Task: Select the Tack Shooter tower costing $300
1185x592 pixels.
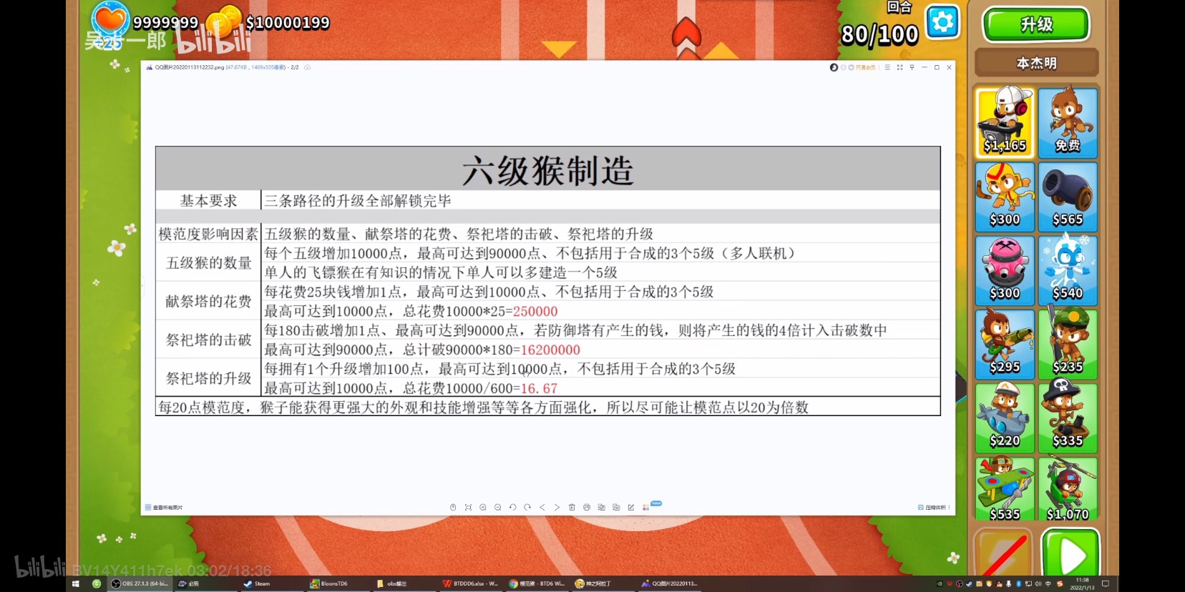Action: (1005, 270)
